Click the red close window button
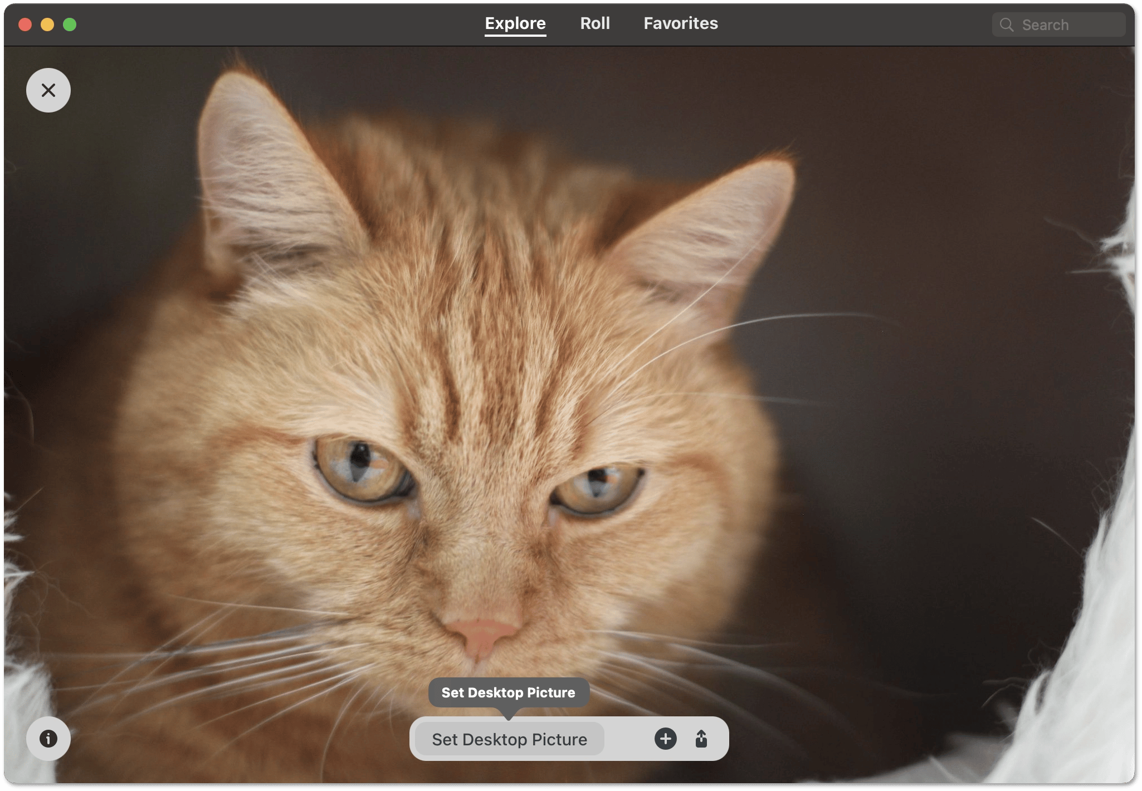This screenshot has height=791, width=1142. [25, 25]
